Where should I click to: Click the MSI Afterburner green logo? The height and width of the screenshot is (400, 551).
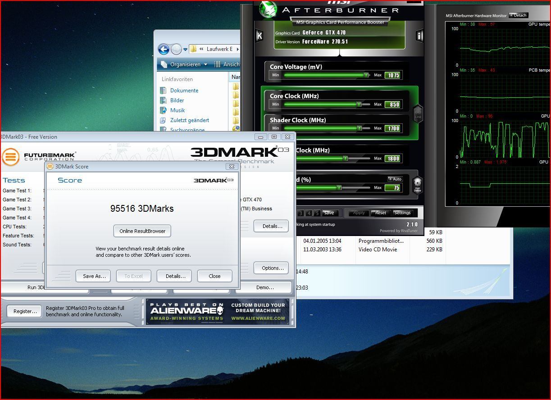click(269, 9)
